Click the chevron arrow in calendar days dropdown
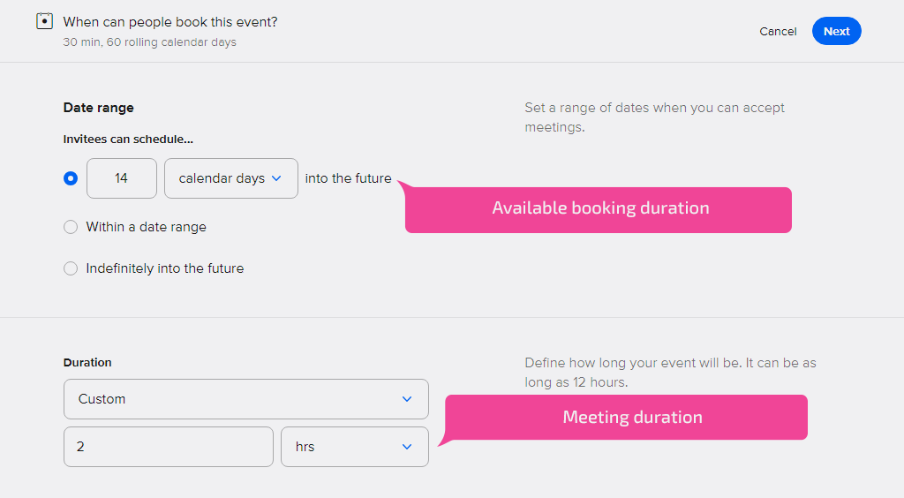This screenshot has width=904, height=498. 276,178
